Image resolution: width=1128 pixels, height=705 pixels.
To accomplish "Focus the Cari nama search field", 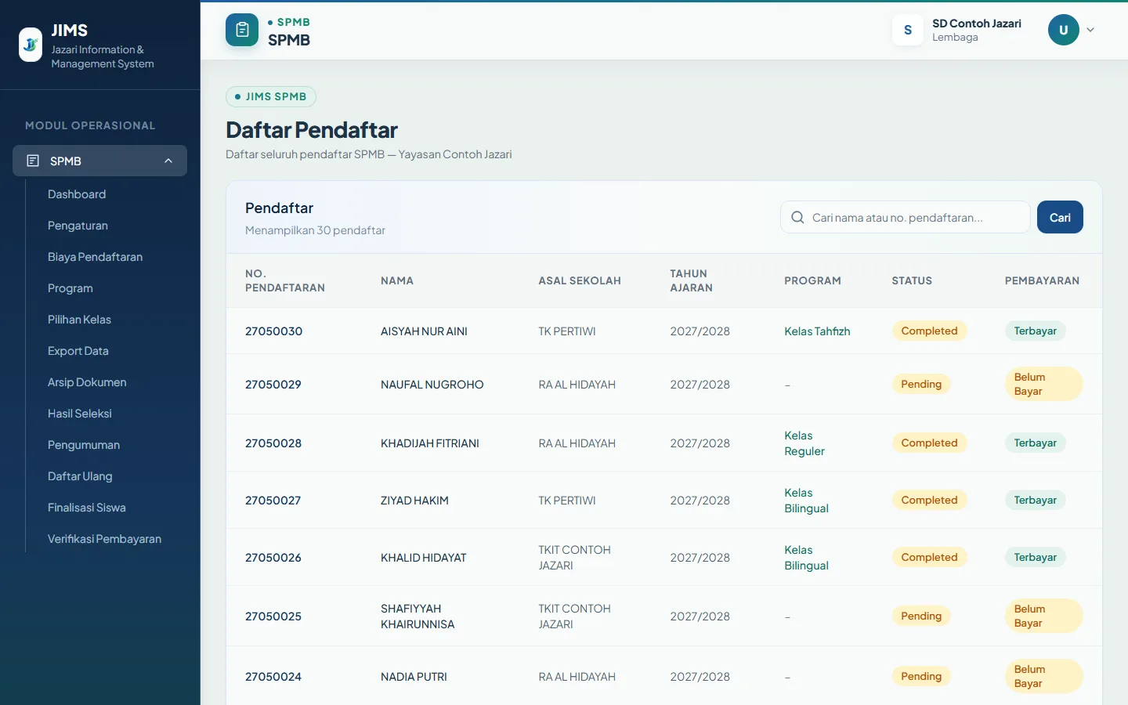I will [905, 217].
